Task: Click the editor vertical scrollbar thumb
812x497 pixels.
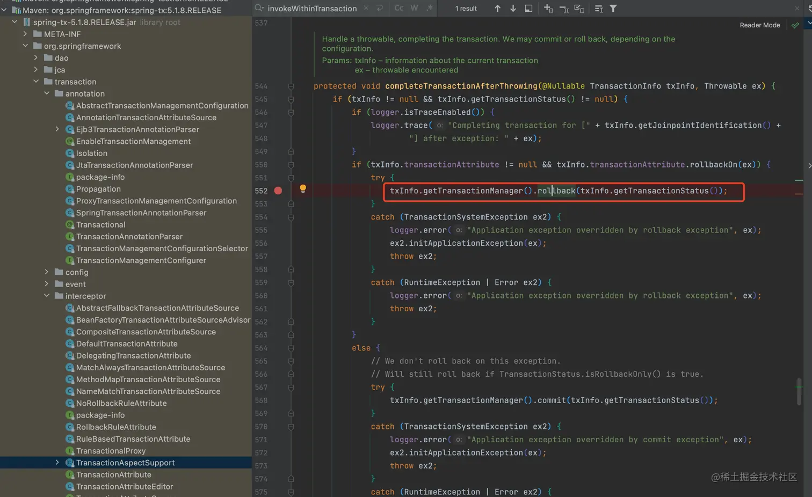Action: click(799, 391)
